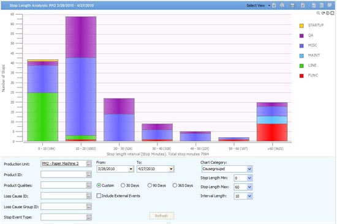Select the 365 Days radio button
Screen dimensions: 337x224
pyautogui.click(x=175, y=185)
